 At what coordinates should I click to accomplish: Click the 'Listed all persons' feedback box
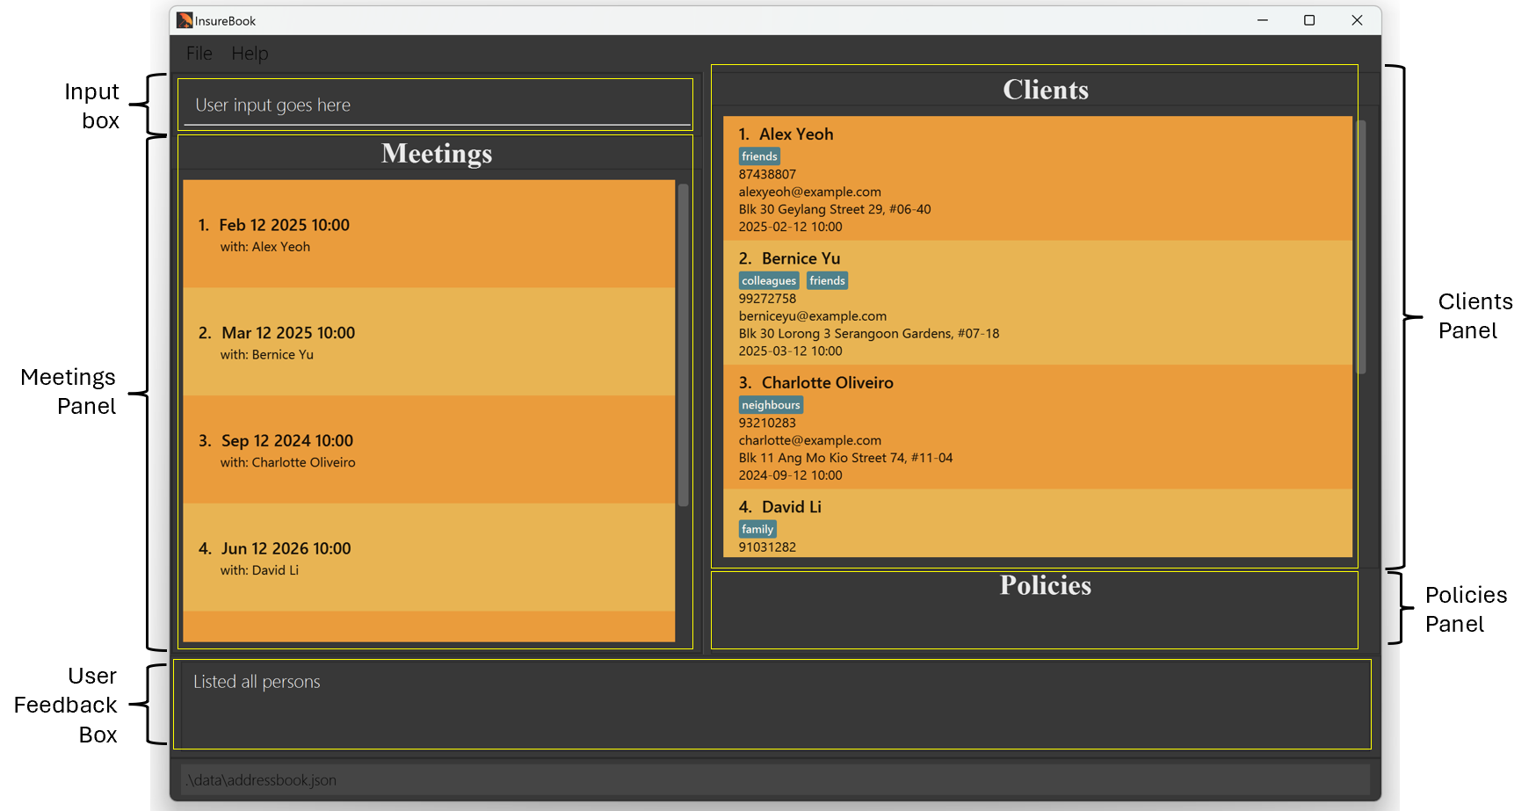(772, 704)
